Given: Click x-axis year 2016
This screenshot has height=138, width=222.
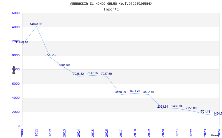Looking at the screenshot, I should 107,133.
